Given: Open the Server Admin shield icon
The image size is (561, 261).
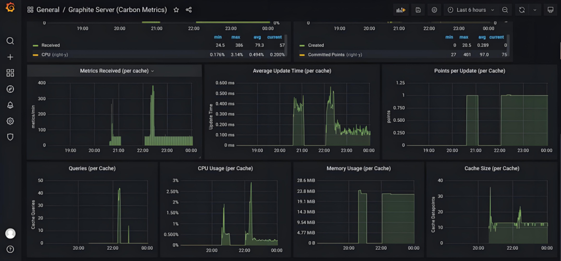Looking at the screenshot, I should click(10, 137).
